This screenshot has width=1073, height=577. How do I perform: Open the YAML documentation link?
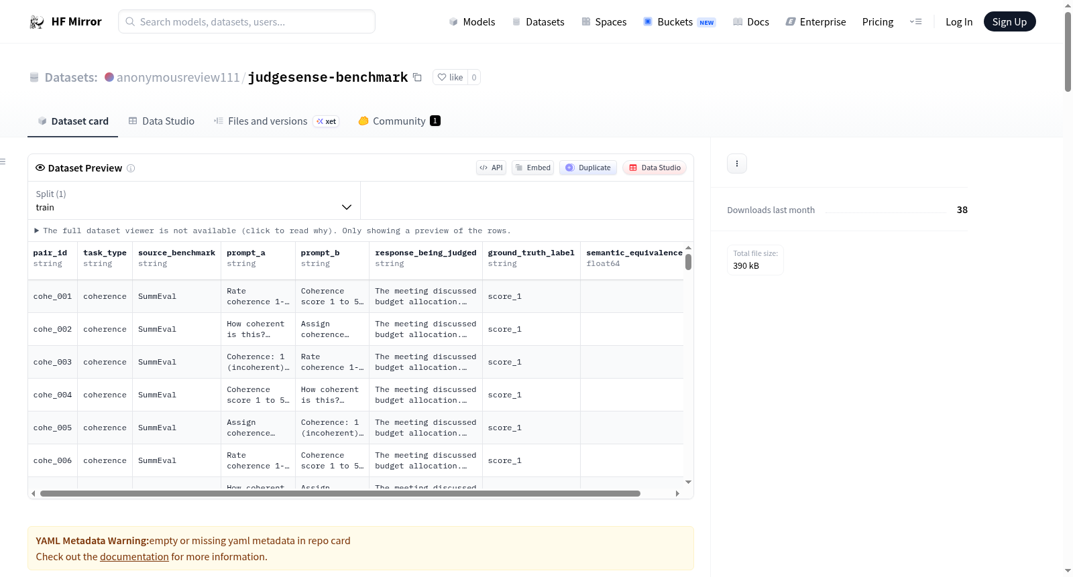click(134, 557)
